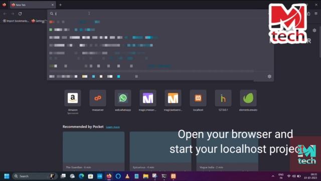Switch to Firefox in taskbar
This screenshot has width=321, height=181.
point(109,176)
